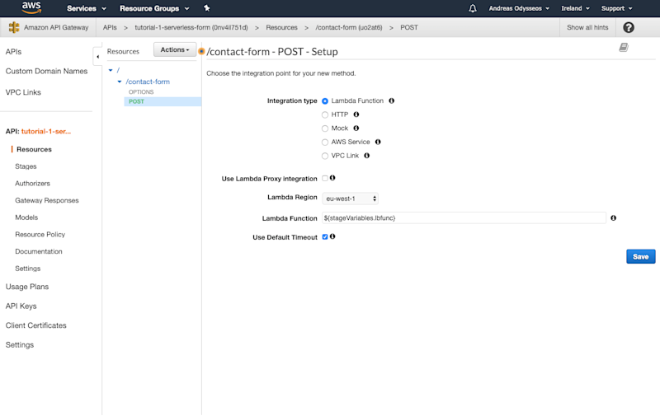Open VPC Links in sidebar

click(x=23, y=92)
